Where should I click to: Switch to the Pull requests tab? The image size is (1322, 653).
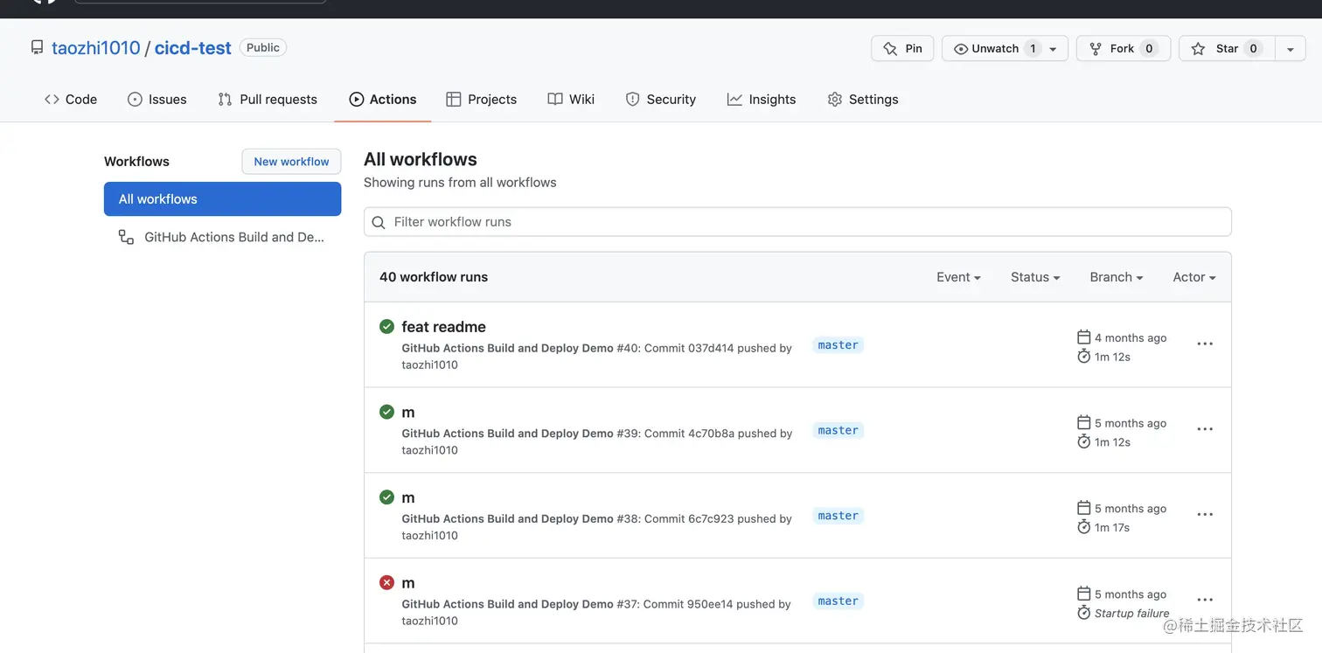[268, 100]
